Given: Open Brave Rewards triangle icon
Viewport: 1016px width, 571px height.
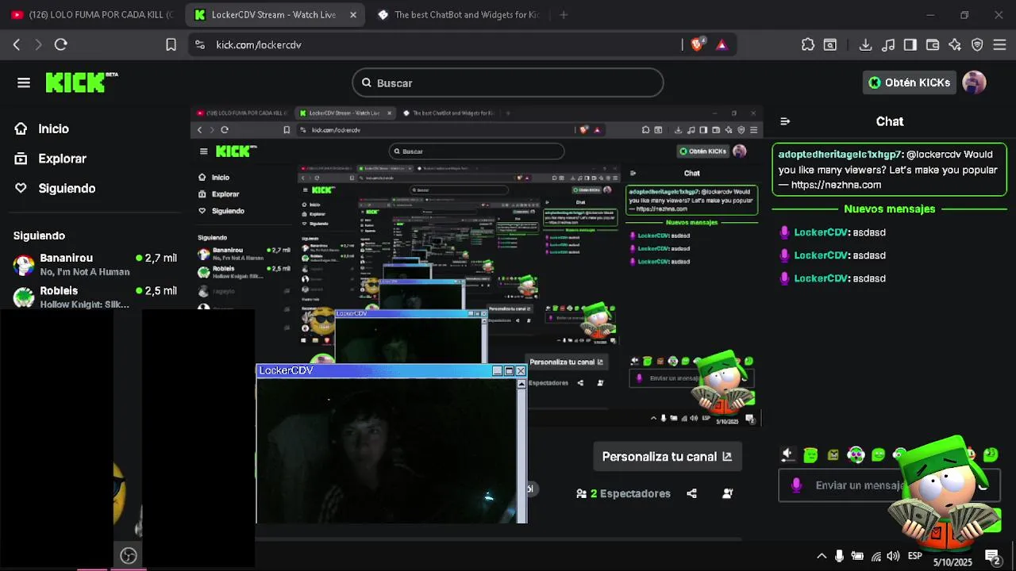Looking at the screenshot, I should click(722, 45).
